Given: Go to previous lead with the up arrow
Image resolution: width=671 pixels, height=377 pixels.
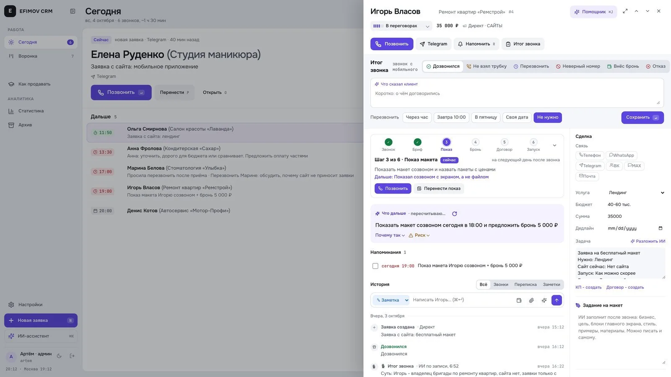Looking at the screenshot, I should pyautogui.click(x=636, y=11).
